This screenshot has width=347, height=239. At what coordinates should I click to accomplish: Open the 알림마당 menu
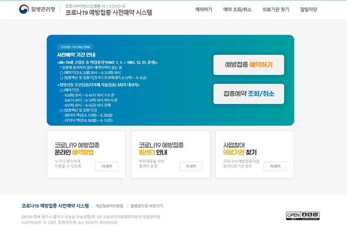[309, 10]
